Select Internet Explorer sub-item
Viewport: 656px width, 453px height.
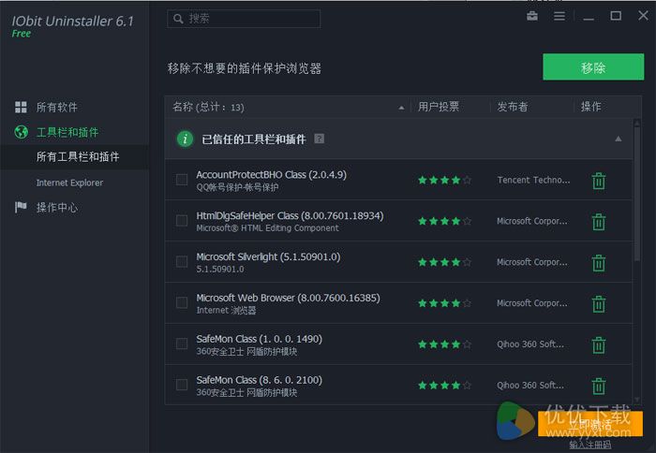click(x=69, y=183)
